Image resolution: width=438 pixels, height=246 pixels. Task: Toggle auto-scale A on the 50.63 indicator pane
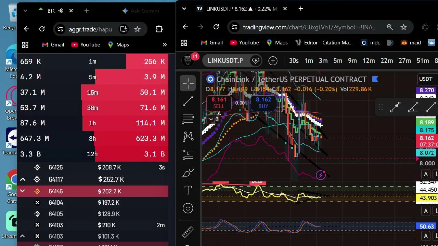pyautogui.click(x=426, y=236)
